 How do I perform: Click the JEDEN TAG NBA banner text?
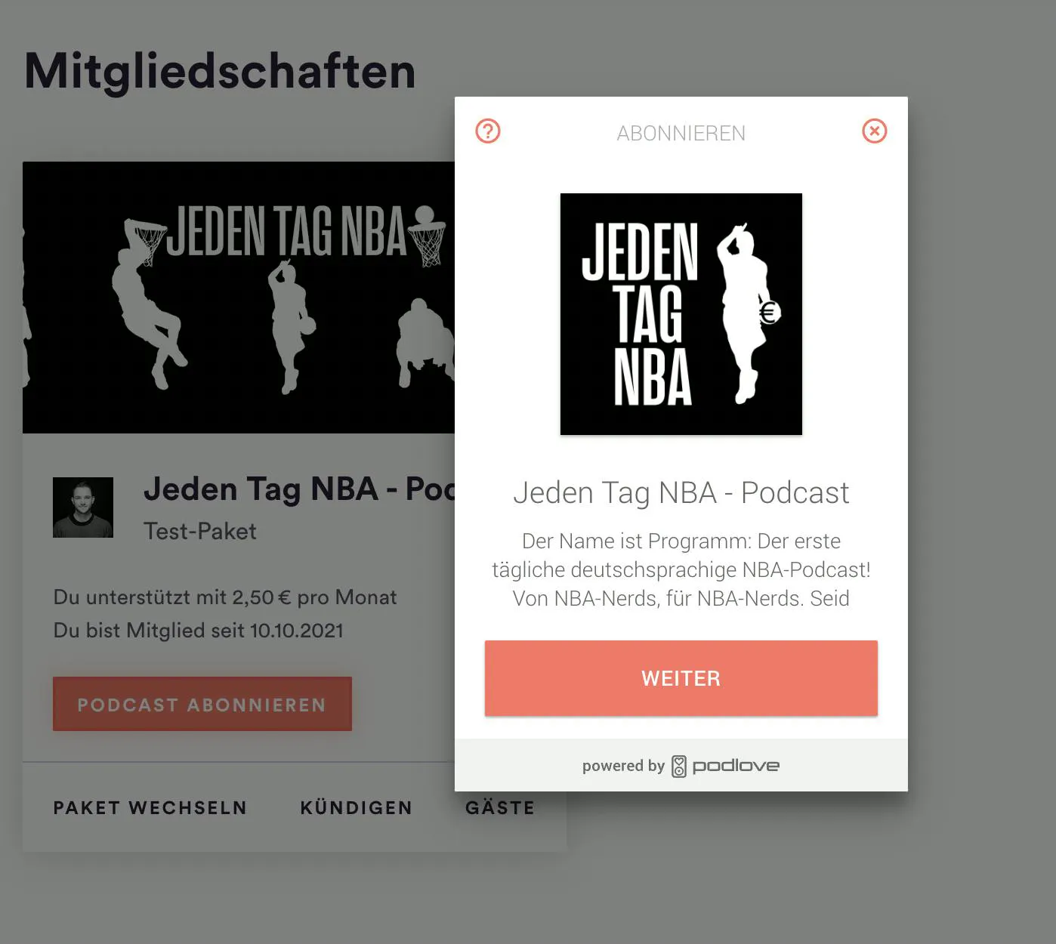point(286,231)
